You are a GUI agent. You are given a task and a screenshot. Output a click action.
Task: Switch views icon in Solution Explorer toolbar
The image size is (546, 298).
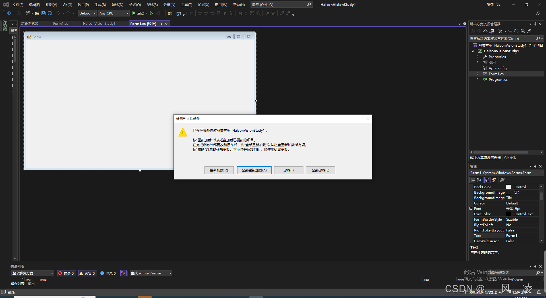492,31
